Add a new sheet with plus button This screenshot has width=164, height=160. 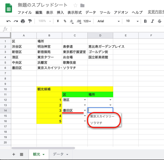[14, 154]
